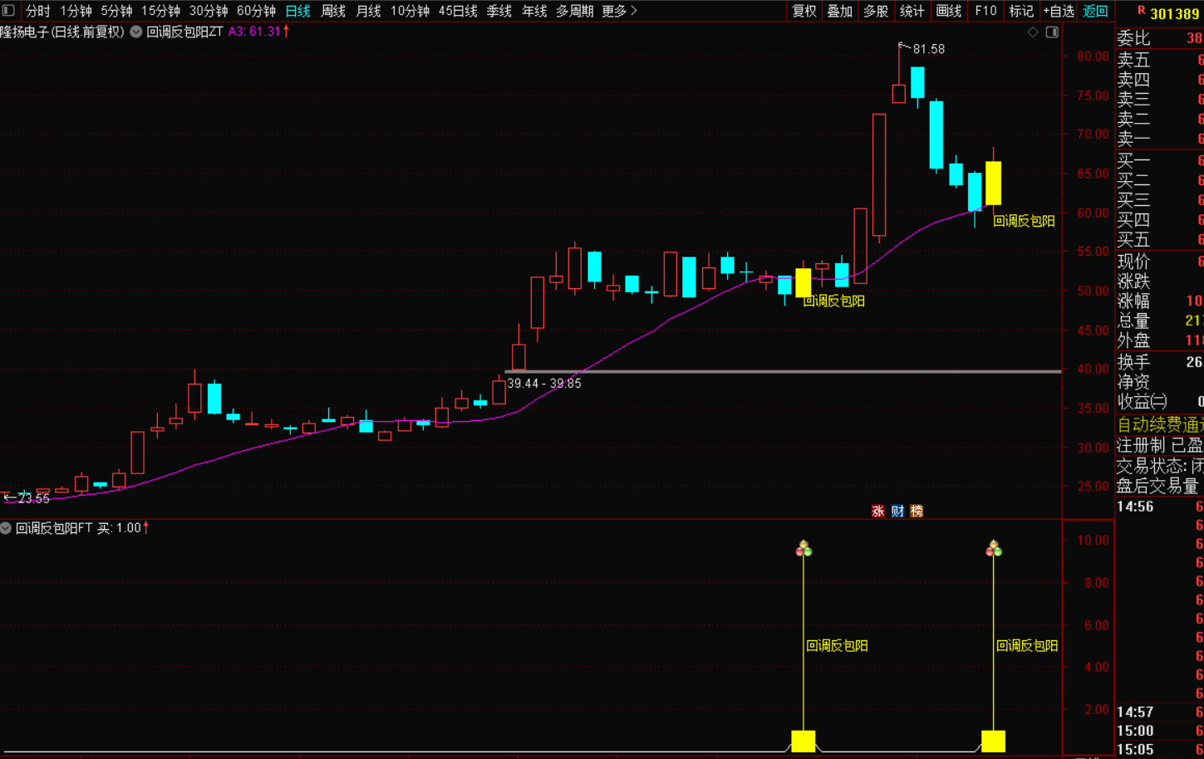Switch to the 60分钟 period tab

click(x=256, y=11)
